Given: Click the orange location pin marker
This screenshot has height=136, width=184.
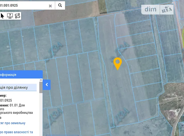Looking at the screenshot, I should [118, 63].
